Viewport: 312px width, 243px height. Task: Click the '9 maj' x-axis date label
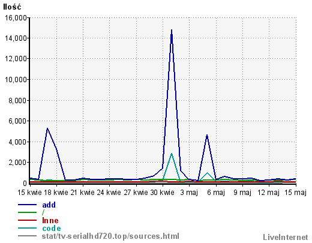click(242, 193)
